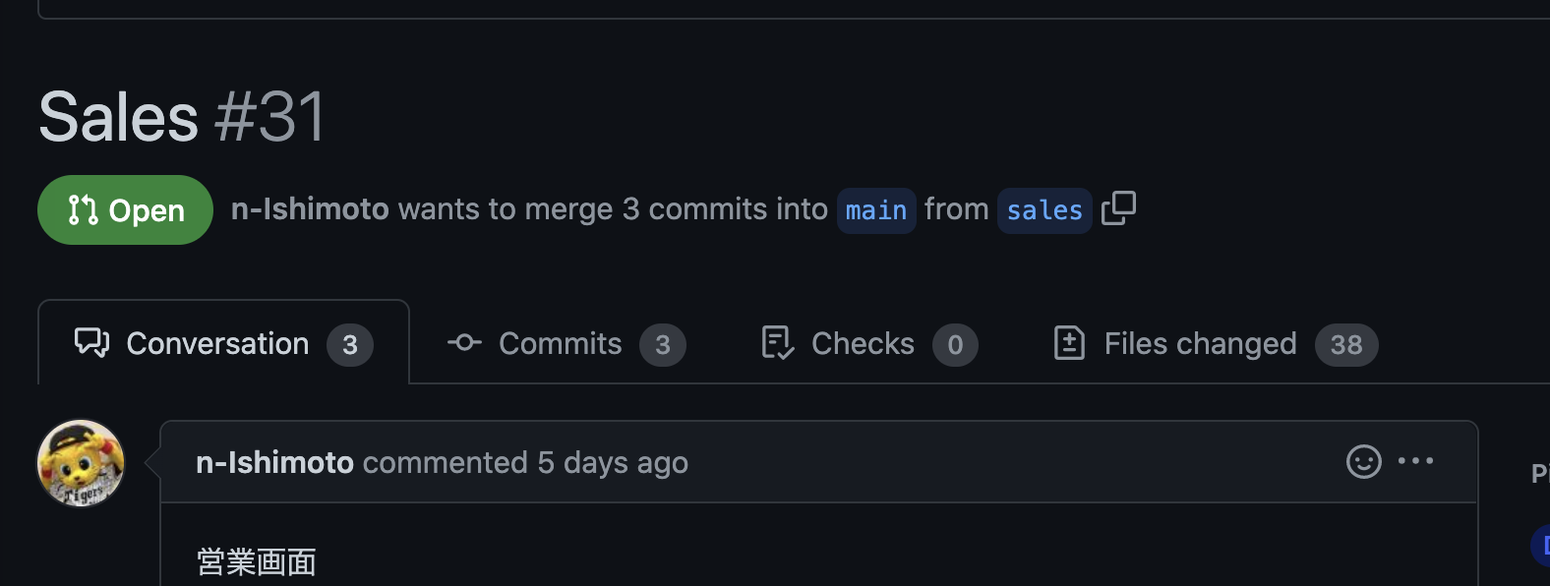Click the checklist icon beside Checks
The height and width of the screenshot is (586, 1550).
(x=777, y=343)
